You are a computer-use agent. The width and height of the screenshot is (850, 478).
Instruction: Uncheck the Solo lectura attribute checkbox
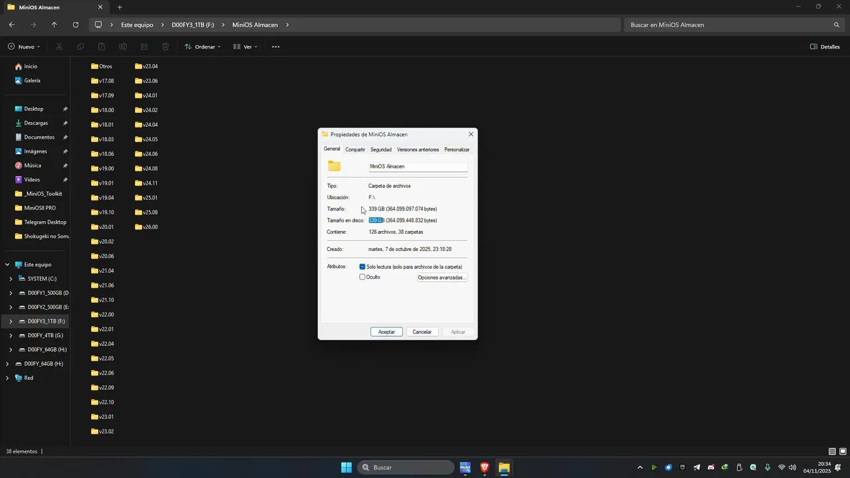(363, 266)
